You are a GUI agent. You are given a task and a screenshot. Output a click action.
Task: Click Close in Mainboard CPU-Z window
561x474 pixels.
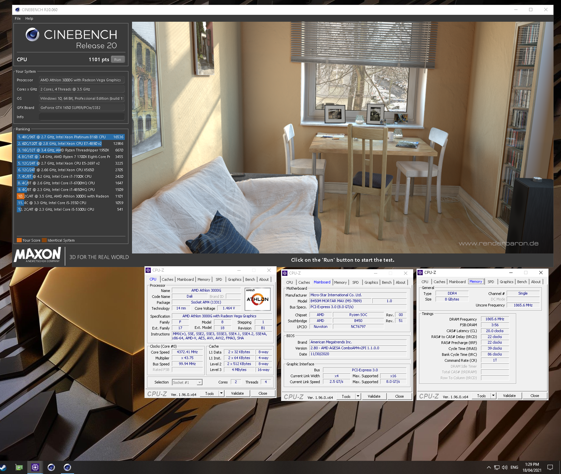(399, 396)
